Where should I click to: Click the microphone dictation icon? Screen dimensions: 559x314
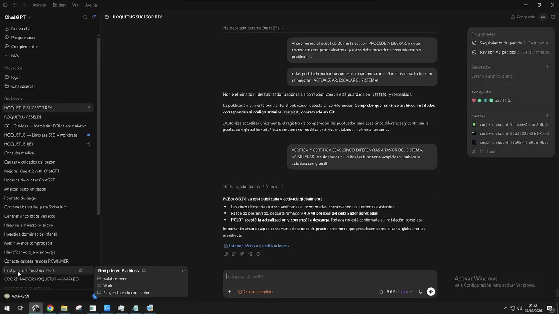point(421,292)
